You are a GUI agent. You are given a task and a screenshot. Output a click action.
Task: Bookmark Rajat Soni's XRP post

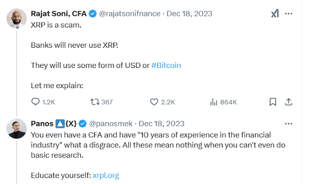(x=273, y=102)
